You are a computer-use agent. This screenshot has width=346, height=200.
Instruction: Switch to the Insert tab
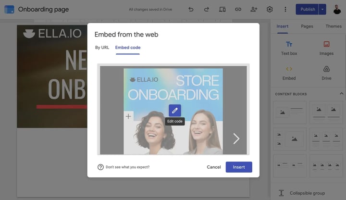point(283,26)
